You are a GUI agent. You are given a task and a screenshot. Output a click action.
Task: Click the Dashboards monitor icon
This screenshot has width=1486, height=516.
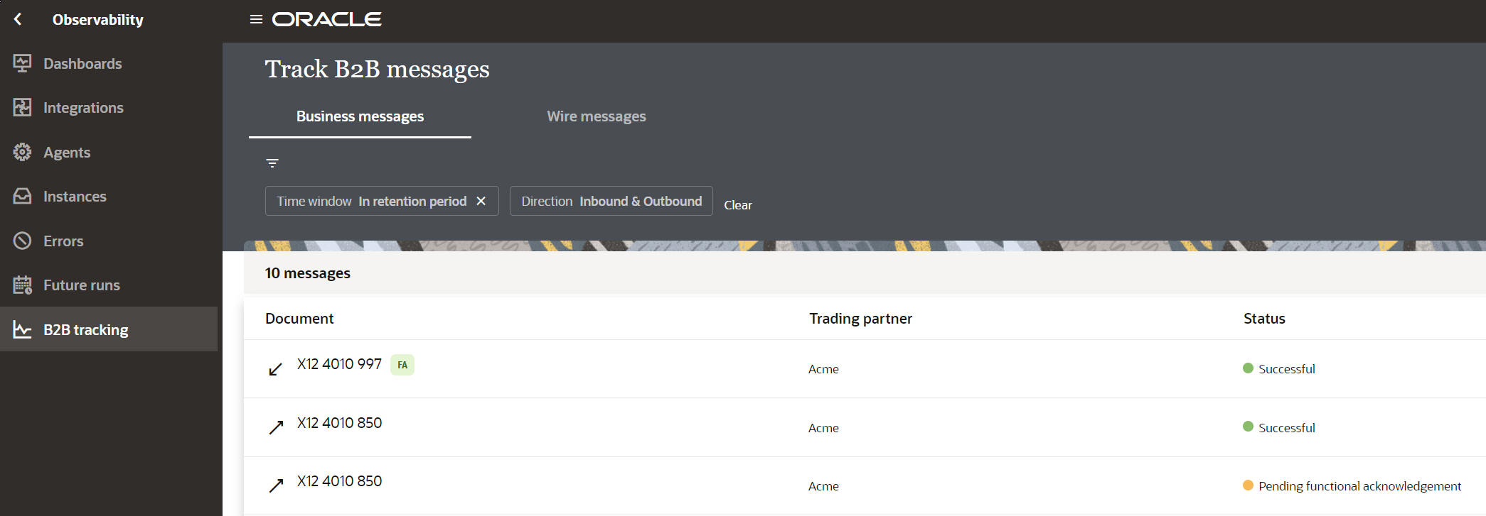[22, 64]
